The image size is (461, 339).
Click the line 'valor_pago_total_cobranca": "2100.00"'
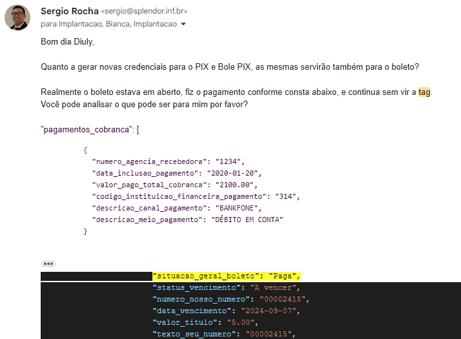(x=174, y=185)
